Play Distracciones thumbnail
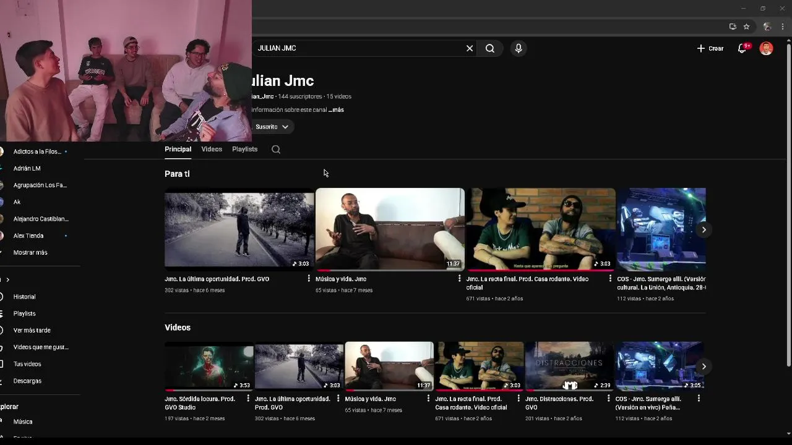This screenshot has height=445, width=792. coord(570,367)
